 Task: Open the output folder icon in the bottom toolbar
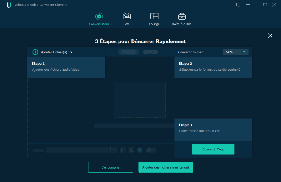(x=123, y=150)
